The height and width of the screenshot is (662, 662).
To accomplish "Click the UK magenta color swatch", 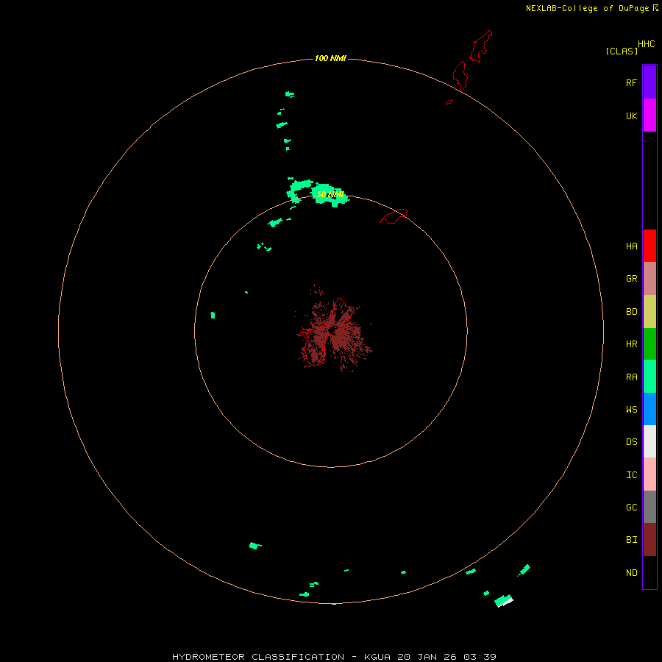I will point(649,115).
